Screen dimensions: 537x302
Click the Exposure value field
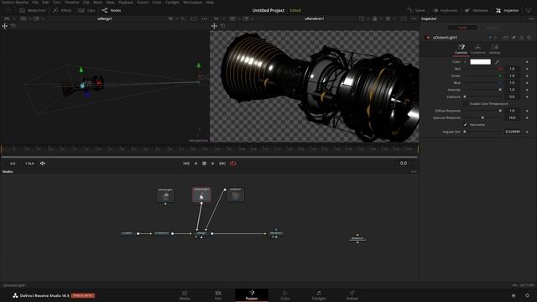pyautogui.click(x=513, y=97)
